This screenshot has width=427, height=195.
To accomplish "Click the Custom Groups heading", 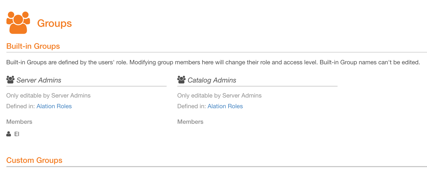I will tap(34, 160).
